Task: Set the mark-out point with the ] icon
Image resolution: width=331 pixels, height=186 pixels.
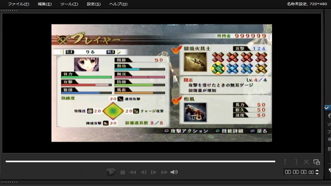Action: point(296,162)
